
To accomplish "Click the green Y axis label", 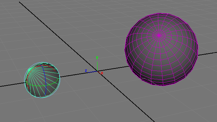I will coord(97,57).
